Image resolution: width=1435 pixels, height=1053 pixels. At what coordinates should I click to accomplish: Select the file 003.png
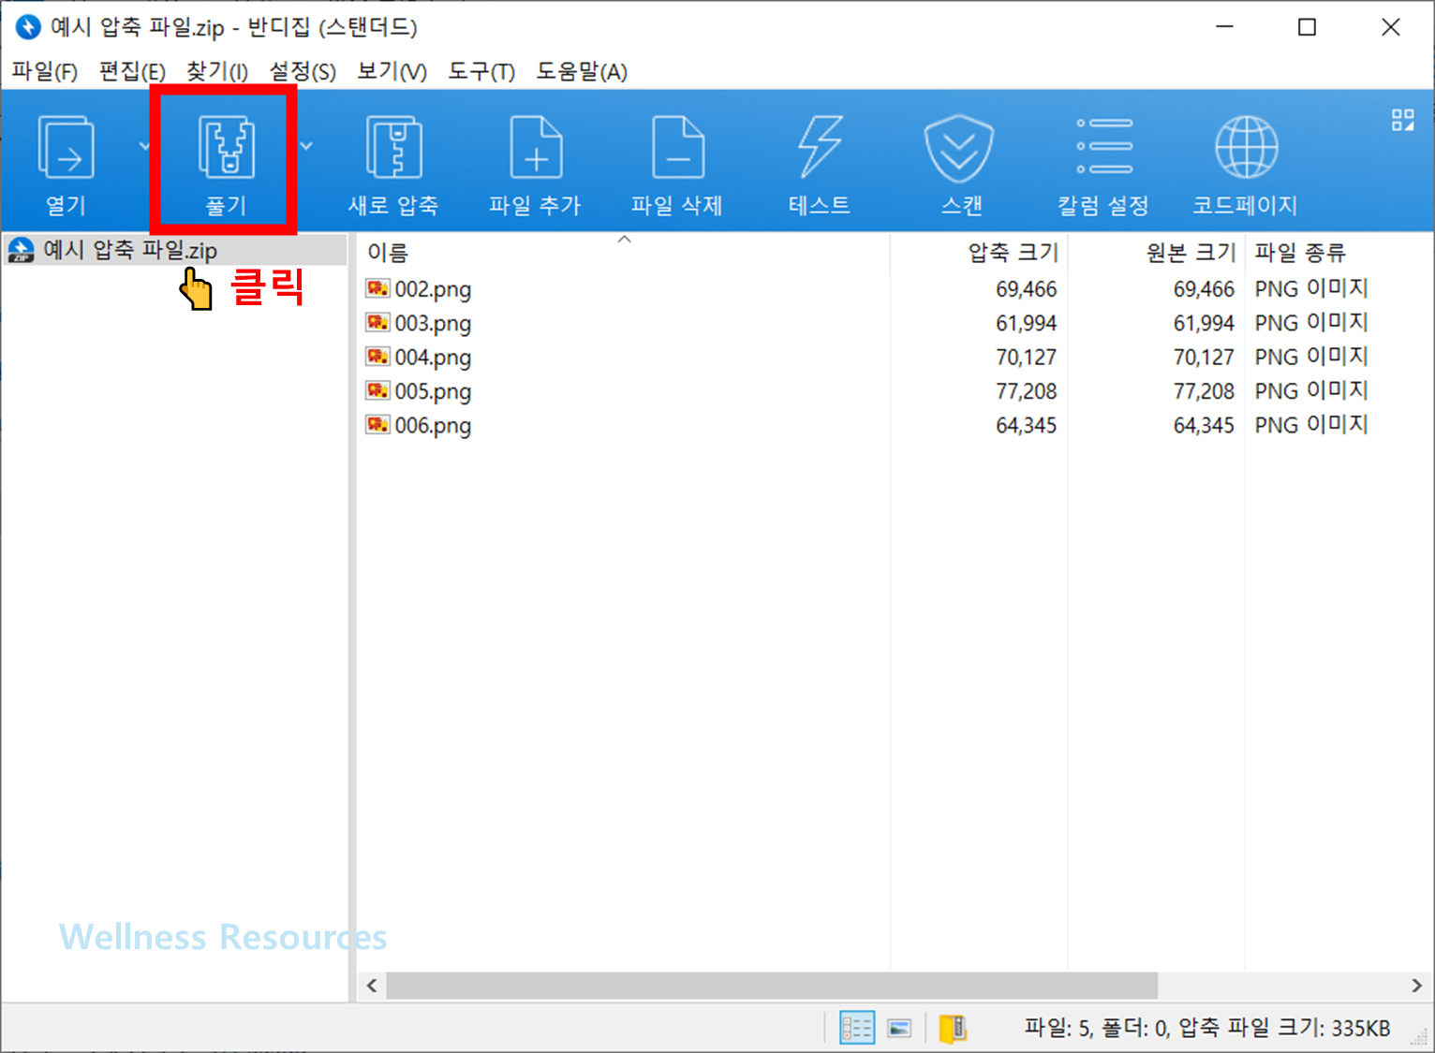[x=432, y=323]
